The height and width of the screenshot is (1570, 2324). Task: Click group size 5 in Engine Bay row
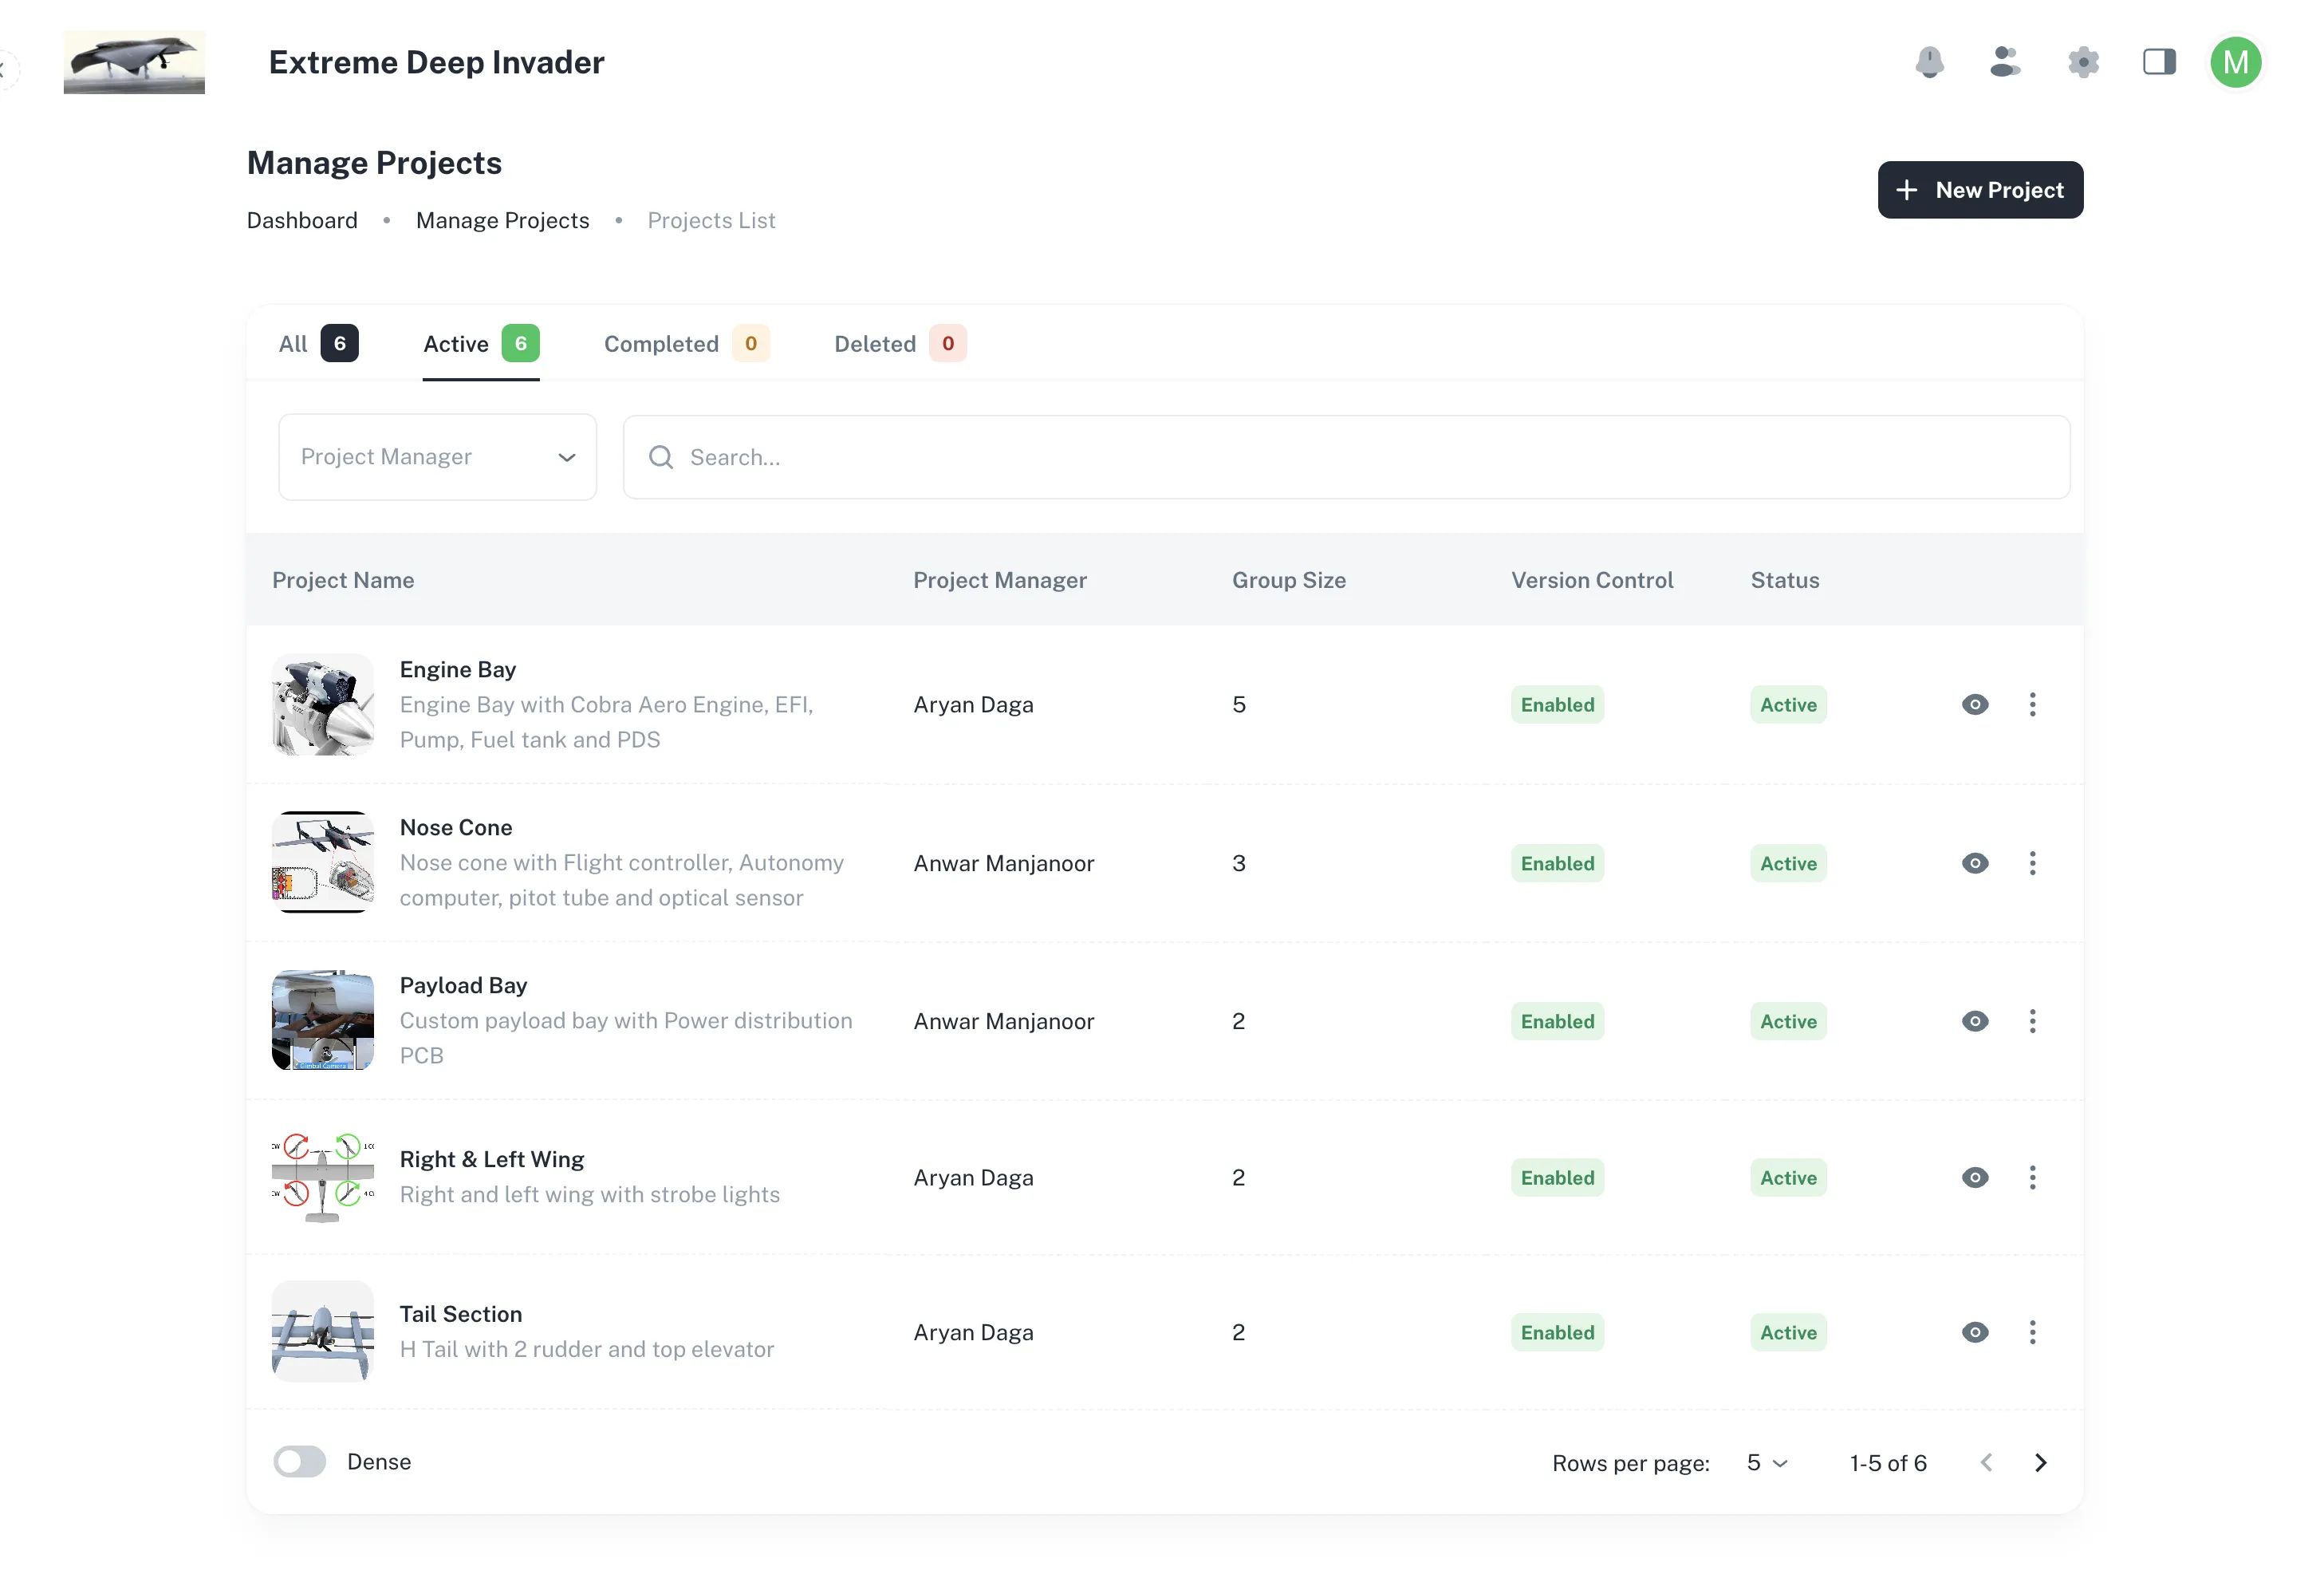coord(1238,704)
